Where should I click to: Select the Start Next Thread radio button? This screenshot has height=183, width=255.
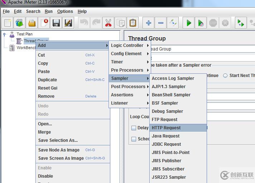coord(225,76)
